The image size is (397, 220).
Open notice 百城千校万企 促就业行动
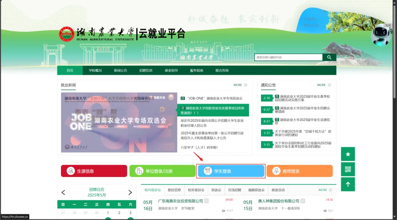click(x=303, y=133)
